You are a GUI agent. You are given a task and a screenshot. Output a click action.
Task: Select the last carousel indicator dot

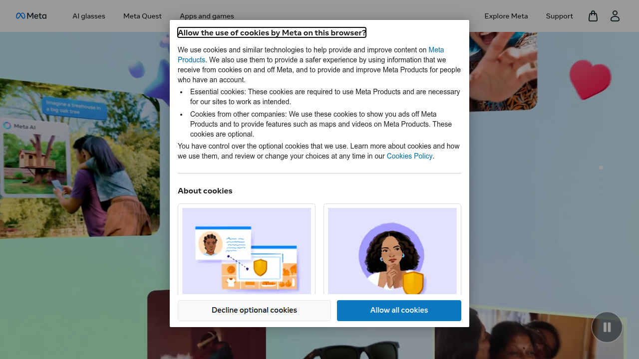601,191
